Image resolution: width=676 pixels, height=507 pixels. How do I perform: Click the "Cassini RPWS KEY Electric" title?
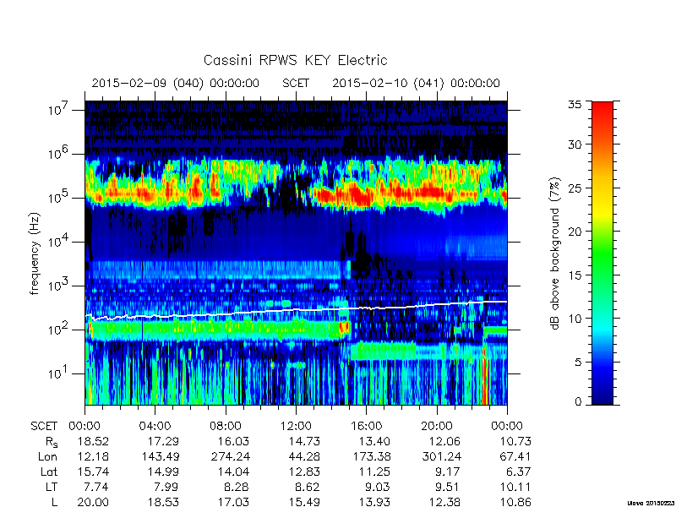tap(295, 60)
